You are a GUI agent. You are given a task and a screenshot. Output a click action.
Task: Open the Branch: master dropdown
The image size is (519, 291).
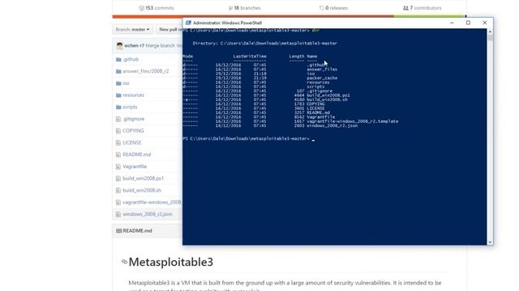click(x=132, y=29)
